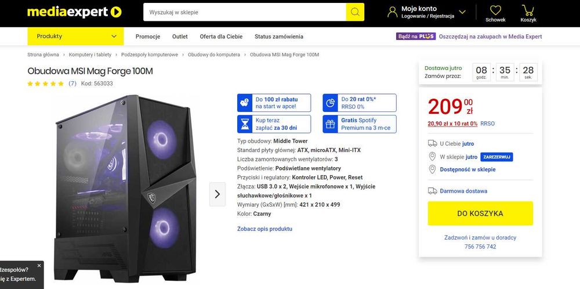580x289 pixels.
Task: Click the five-star product rating
Action: 46,84
